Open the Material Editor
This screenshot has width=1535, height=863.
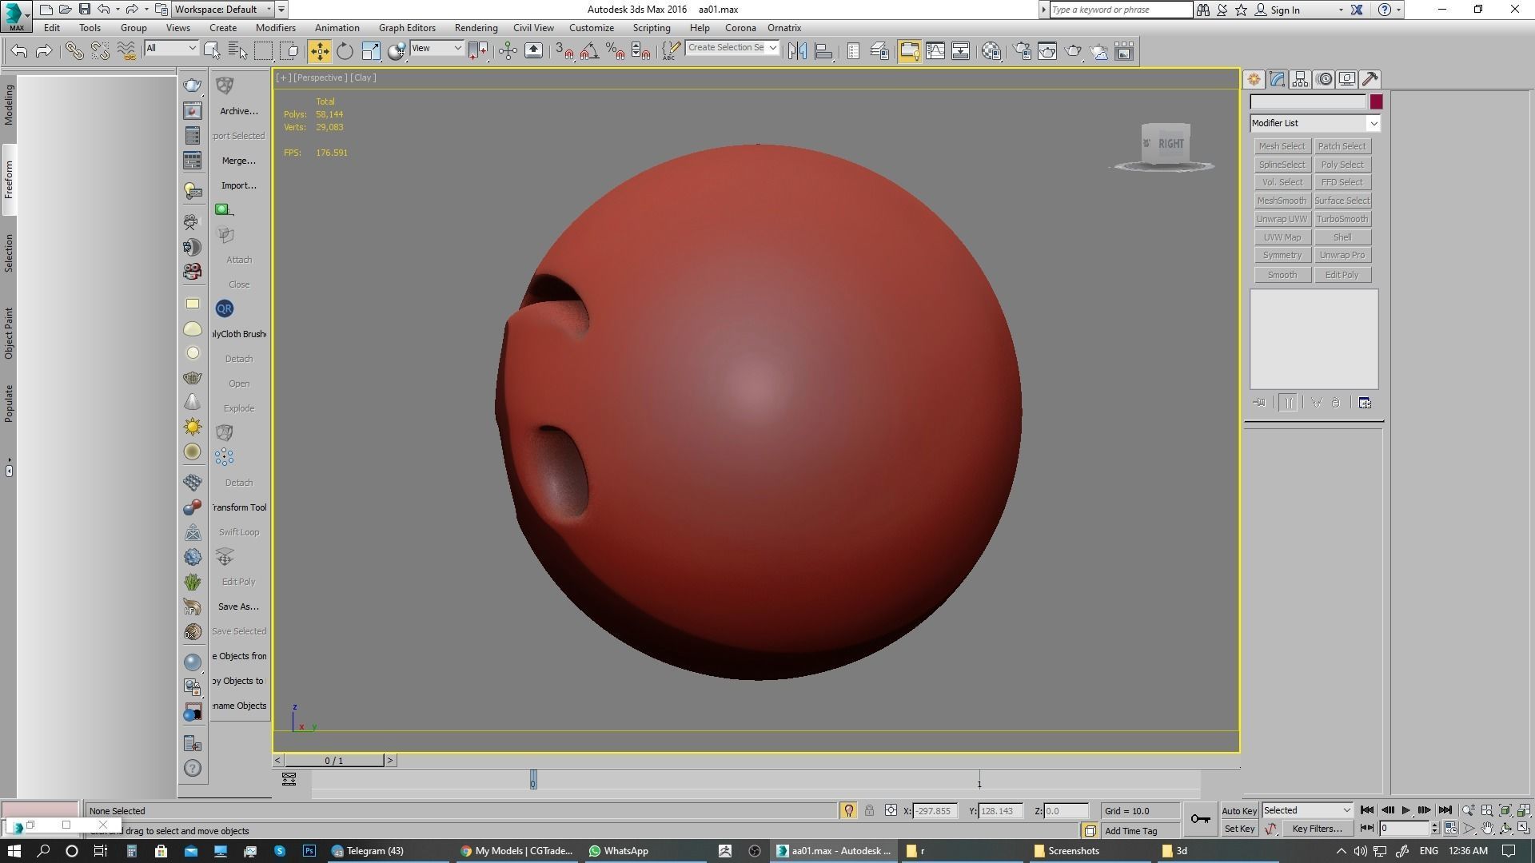(991, 51)
